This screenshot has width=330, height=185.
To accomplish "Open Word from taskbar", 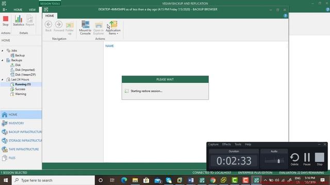I will (191, 180).
